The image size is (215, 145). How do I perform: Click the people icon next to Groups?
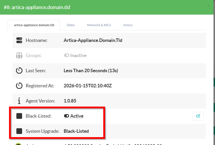19,55
